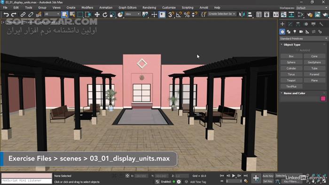Click the Box primitive button
Image resolution: width=329 pixels, height=185 pixels.
click(x=291, y=56)
